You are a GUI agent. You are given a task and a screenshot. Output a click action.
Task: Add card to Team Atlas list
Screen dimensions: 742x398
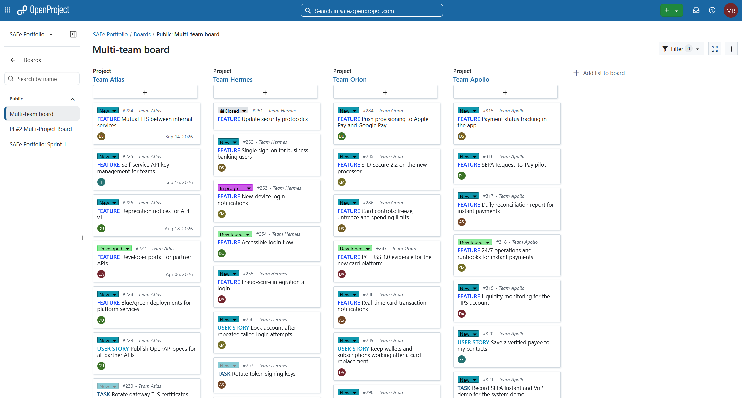145,92
